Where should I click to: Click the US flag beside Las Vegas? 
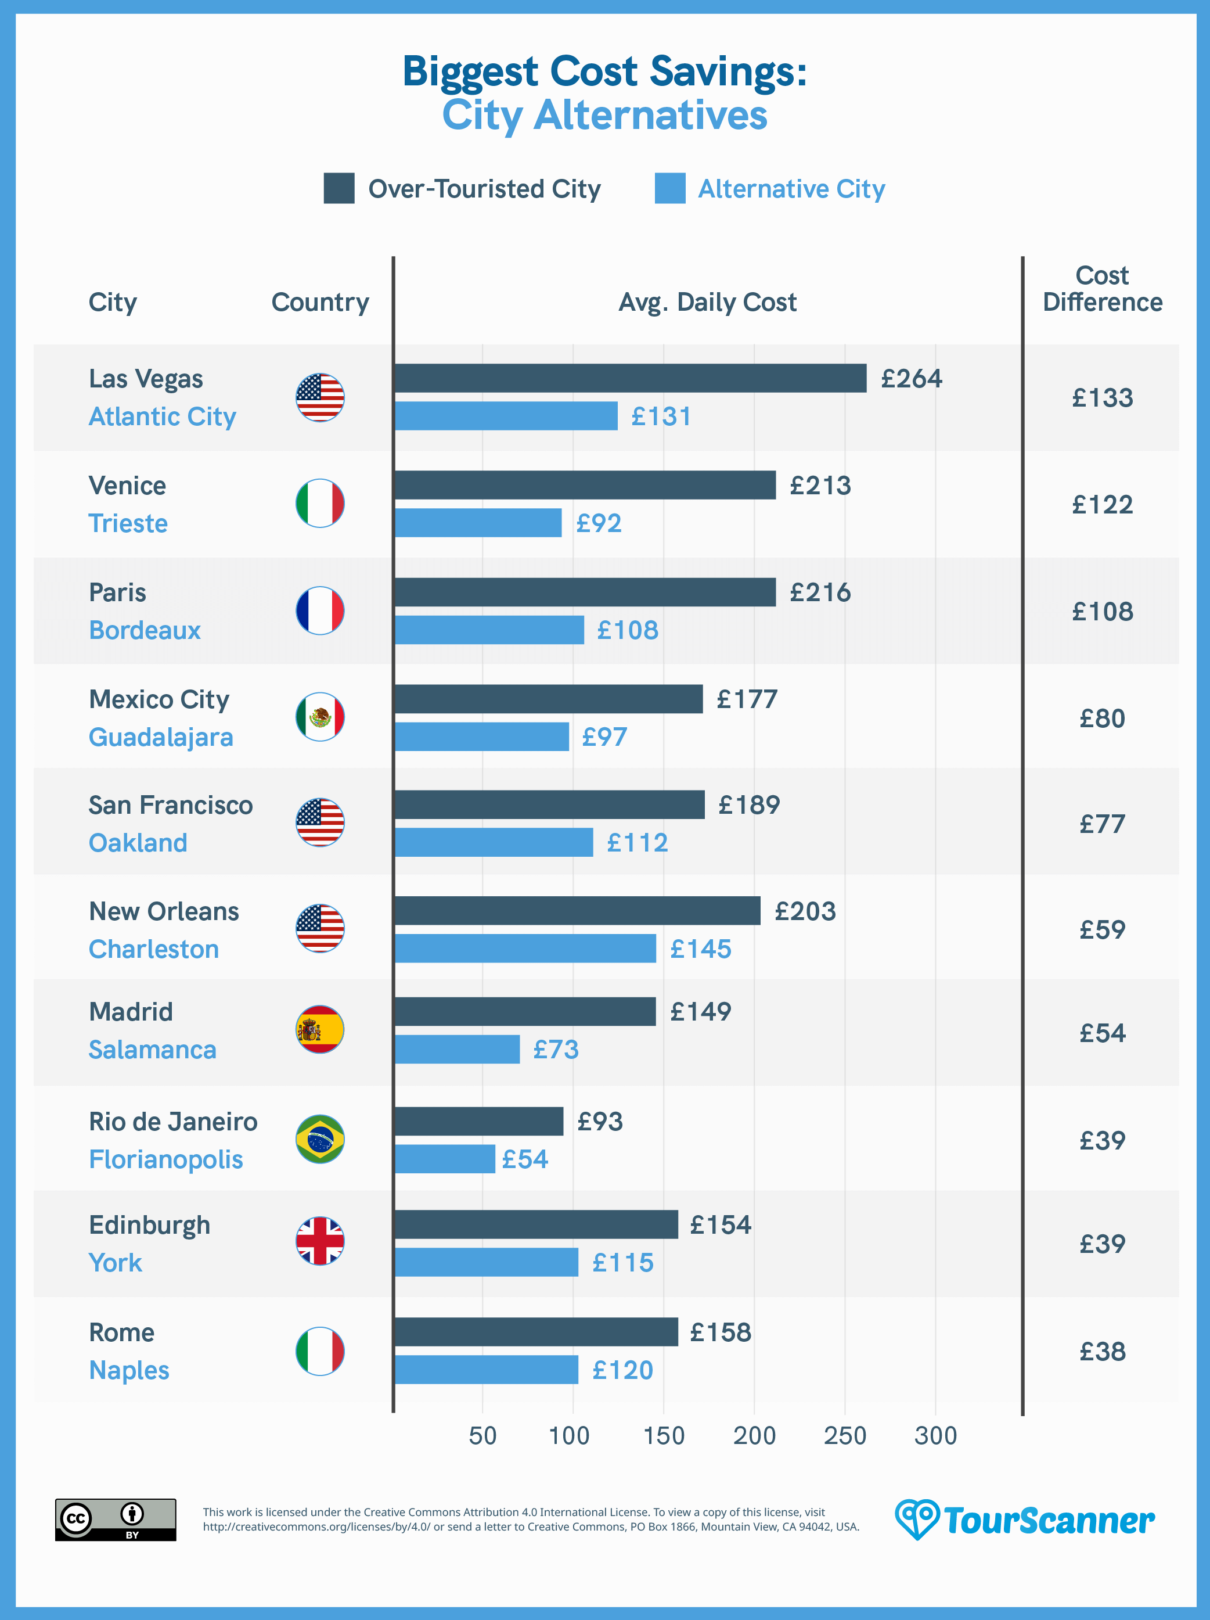point(320,398)
